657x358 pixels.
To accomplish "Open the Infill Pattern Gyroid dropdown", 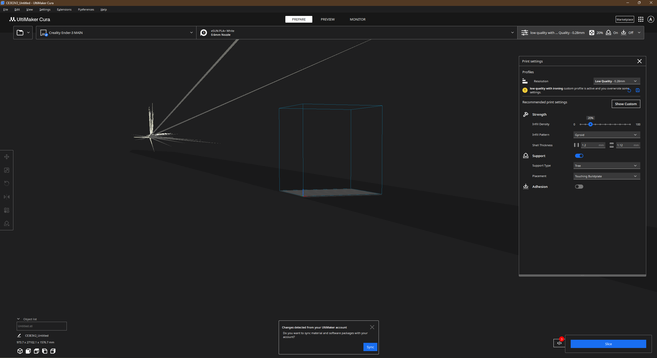I will click(x=607, y=135).
